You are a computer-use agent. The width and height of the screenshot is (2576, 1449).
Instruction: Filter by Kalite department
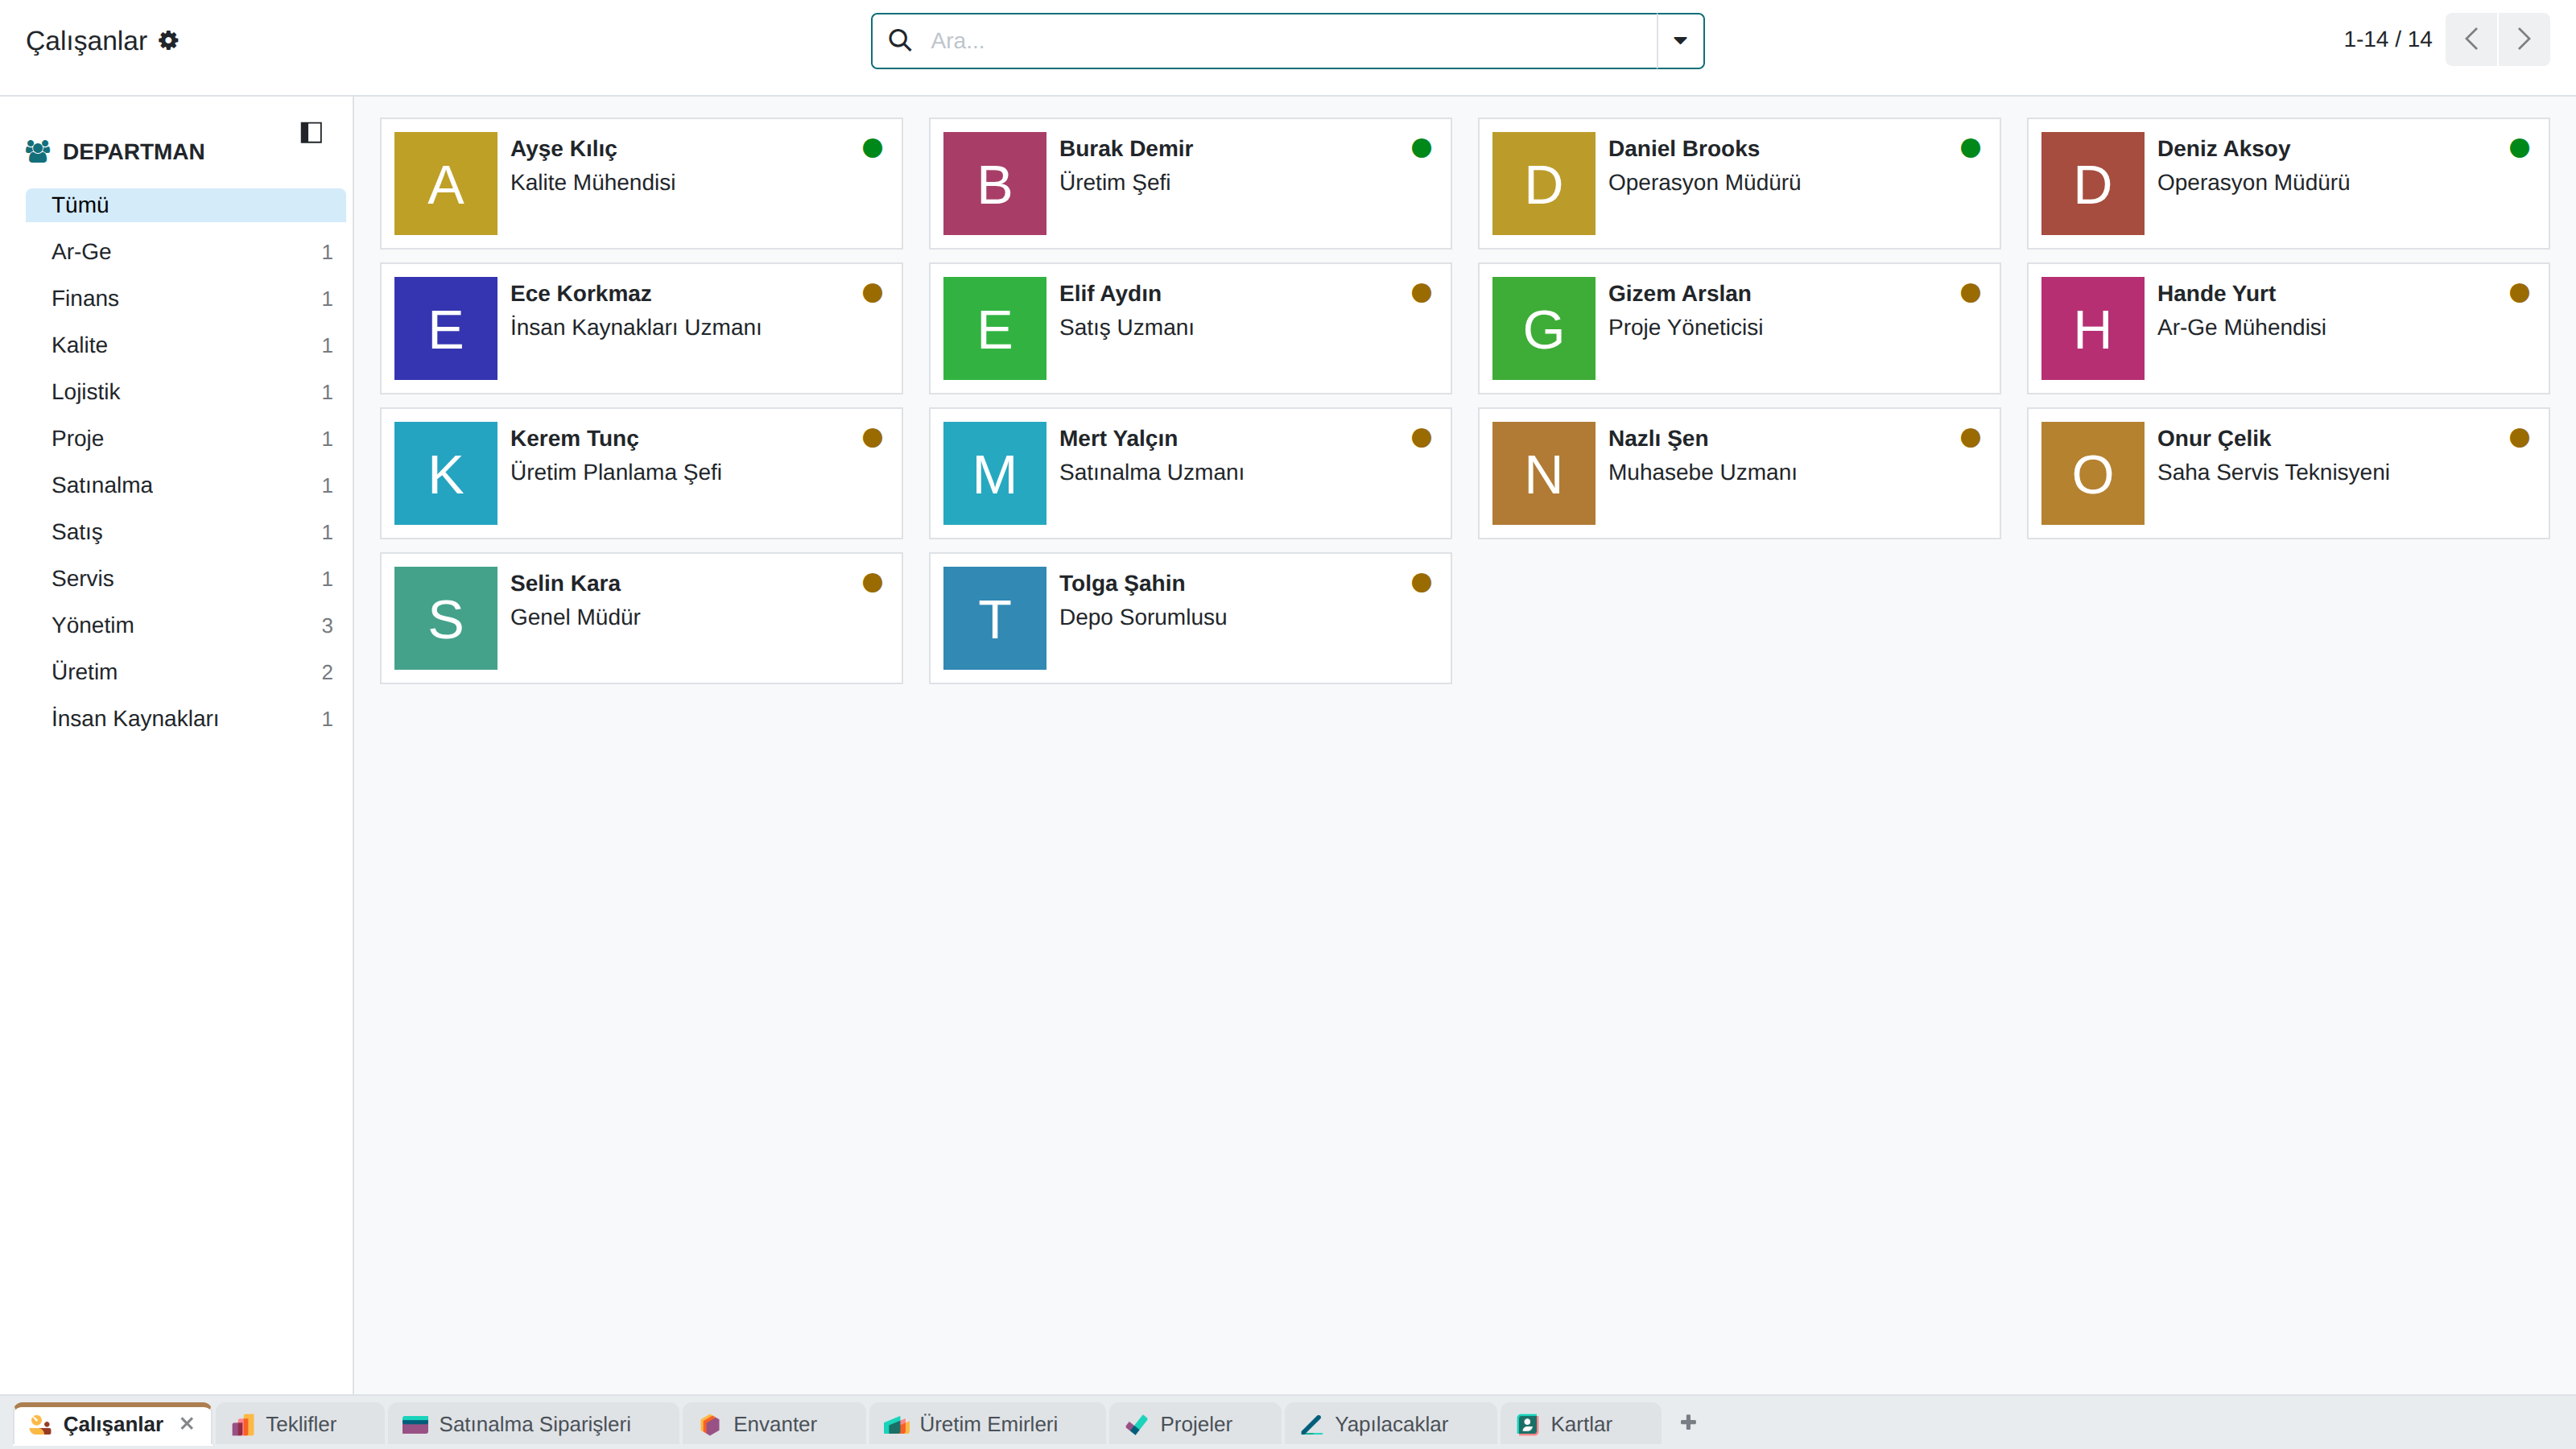tap(186, 345)
